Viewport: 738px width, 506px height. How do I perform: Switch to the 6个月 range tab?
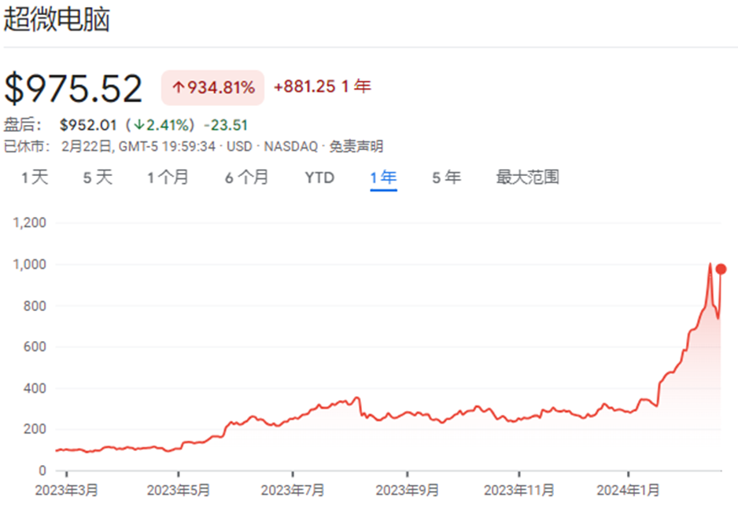click(x=246, y=178)
